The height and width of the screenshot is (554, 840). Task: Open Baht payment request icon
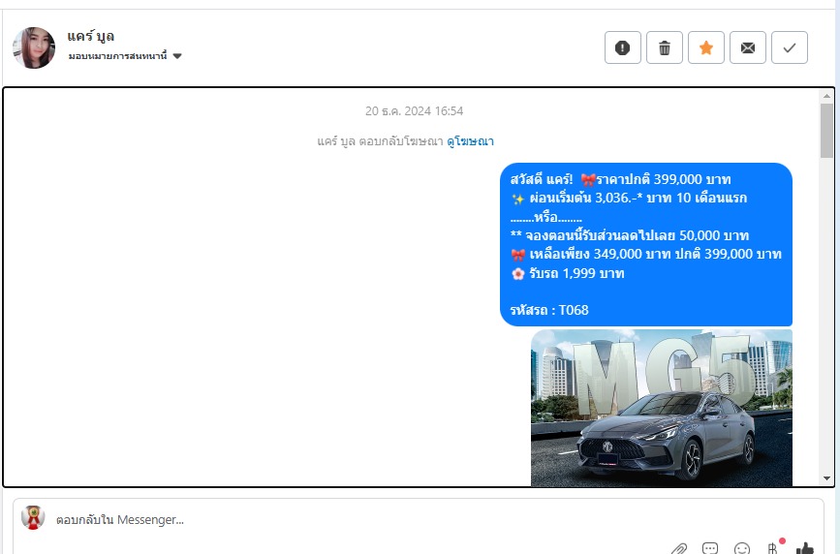773,548
